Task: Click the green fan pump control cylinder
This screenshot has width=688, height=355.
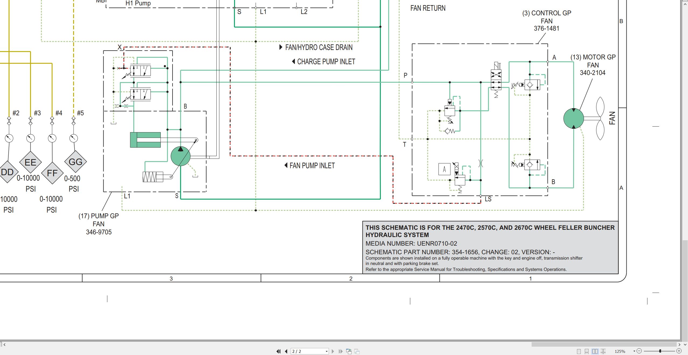Action: [x=145, y=140]
